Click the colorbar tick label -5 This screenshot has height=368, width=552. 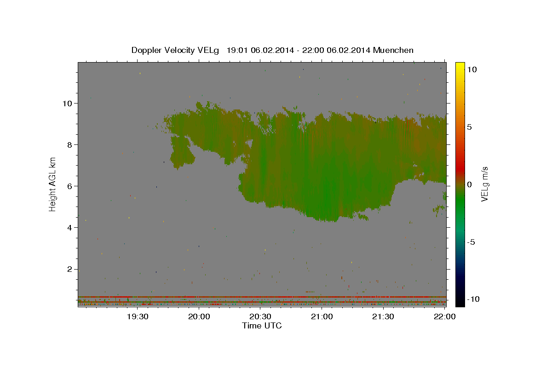point(471,242)
